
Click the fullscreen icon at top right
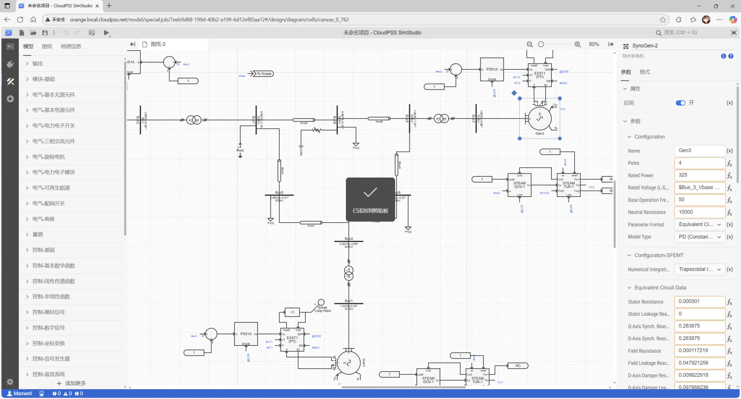(734, 33)
